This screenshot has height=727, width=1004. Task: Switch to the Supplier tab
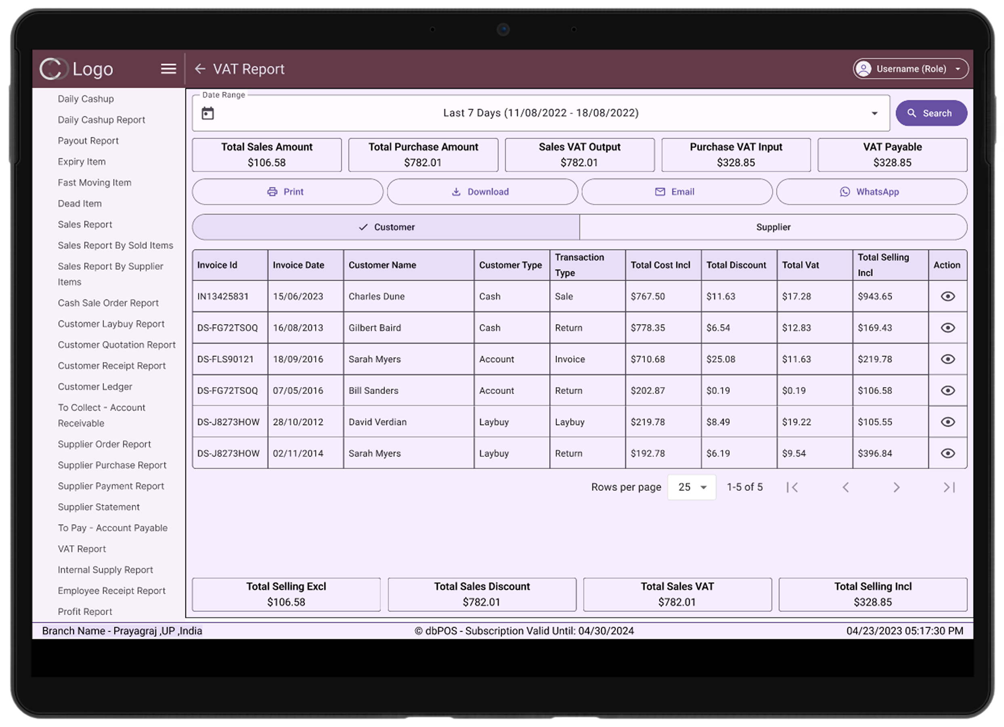click(x=773, y=227)
